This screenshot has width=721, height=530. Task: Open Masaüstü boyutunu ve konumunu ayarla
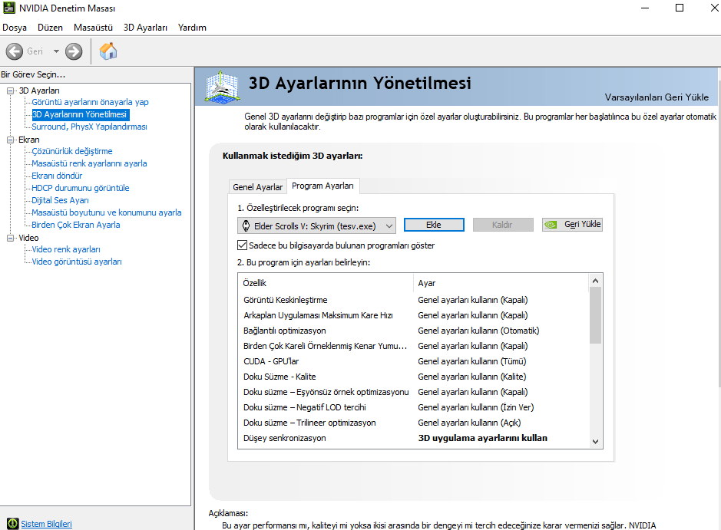107,212
